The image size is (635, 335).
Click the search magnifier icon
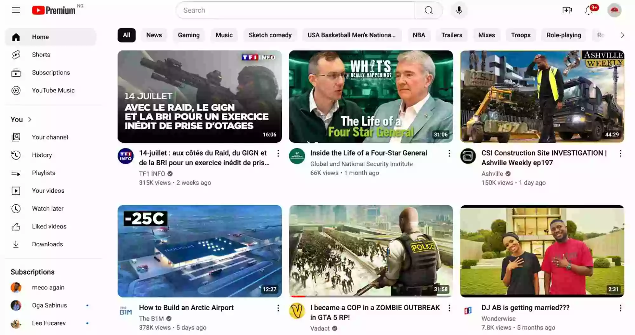(429, 10)
